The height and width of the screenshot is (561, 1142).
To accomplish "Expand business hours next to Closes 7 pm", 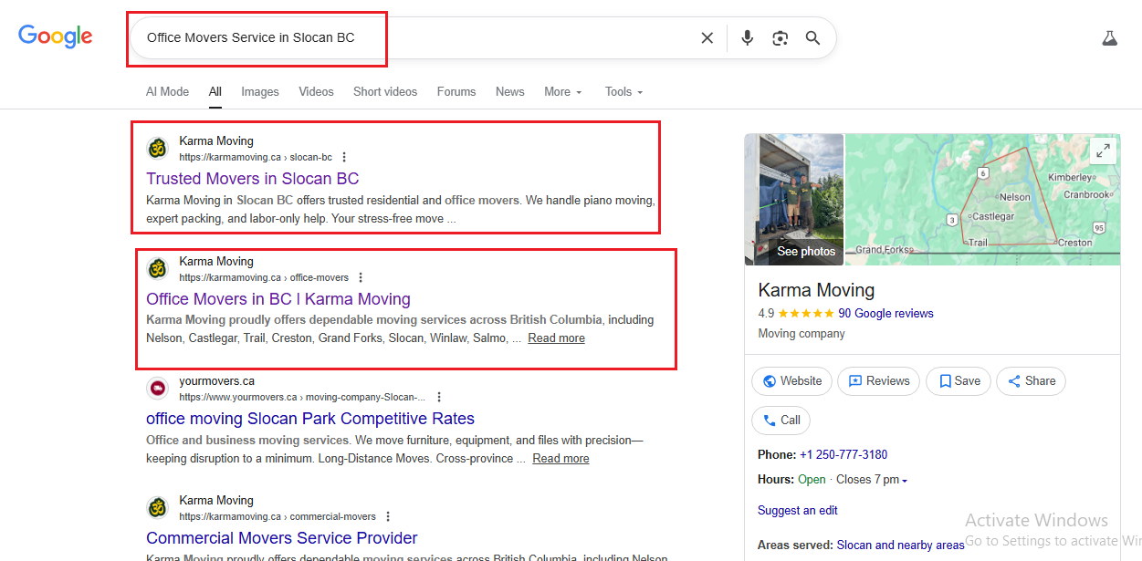I will coord(904,480).
